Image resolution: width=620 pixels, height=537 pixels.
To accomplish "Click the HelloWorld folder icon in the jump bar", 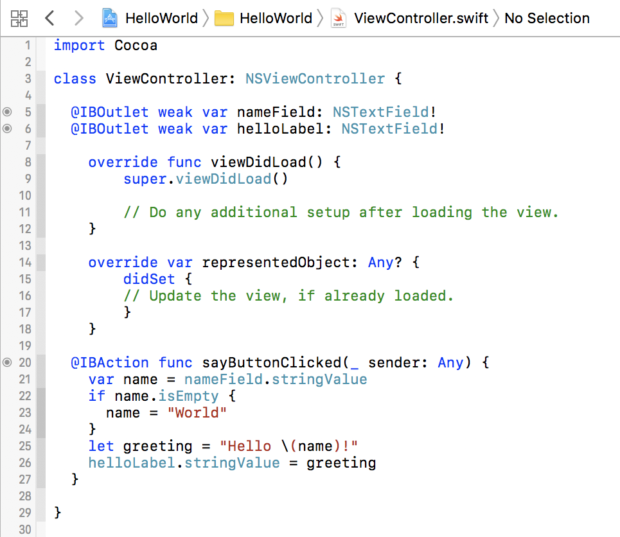I will 224,18.
